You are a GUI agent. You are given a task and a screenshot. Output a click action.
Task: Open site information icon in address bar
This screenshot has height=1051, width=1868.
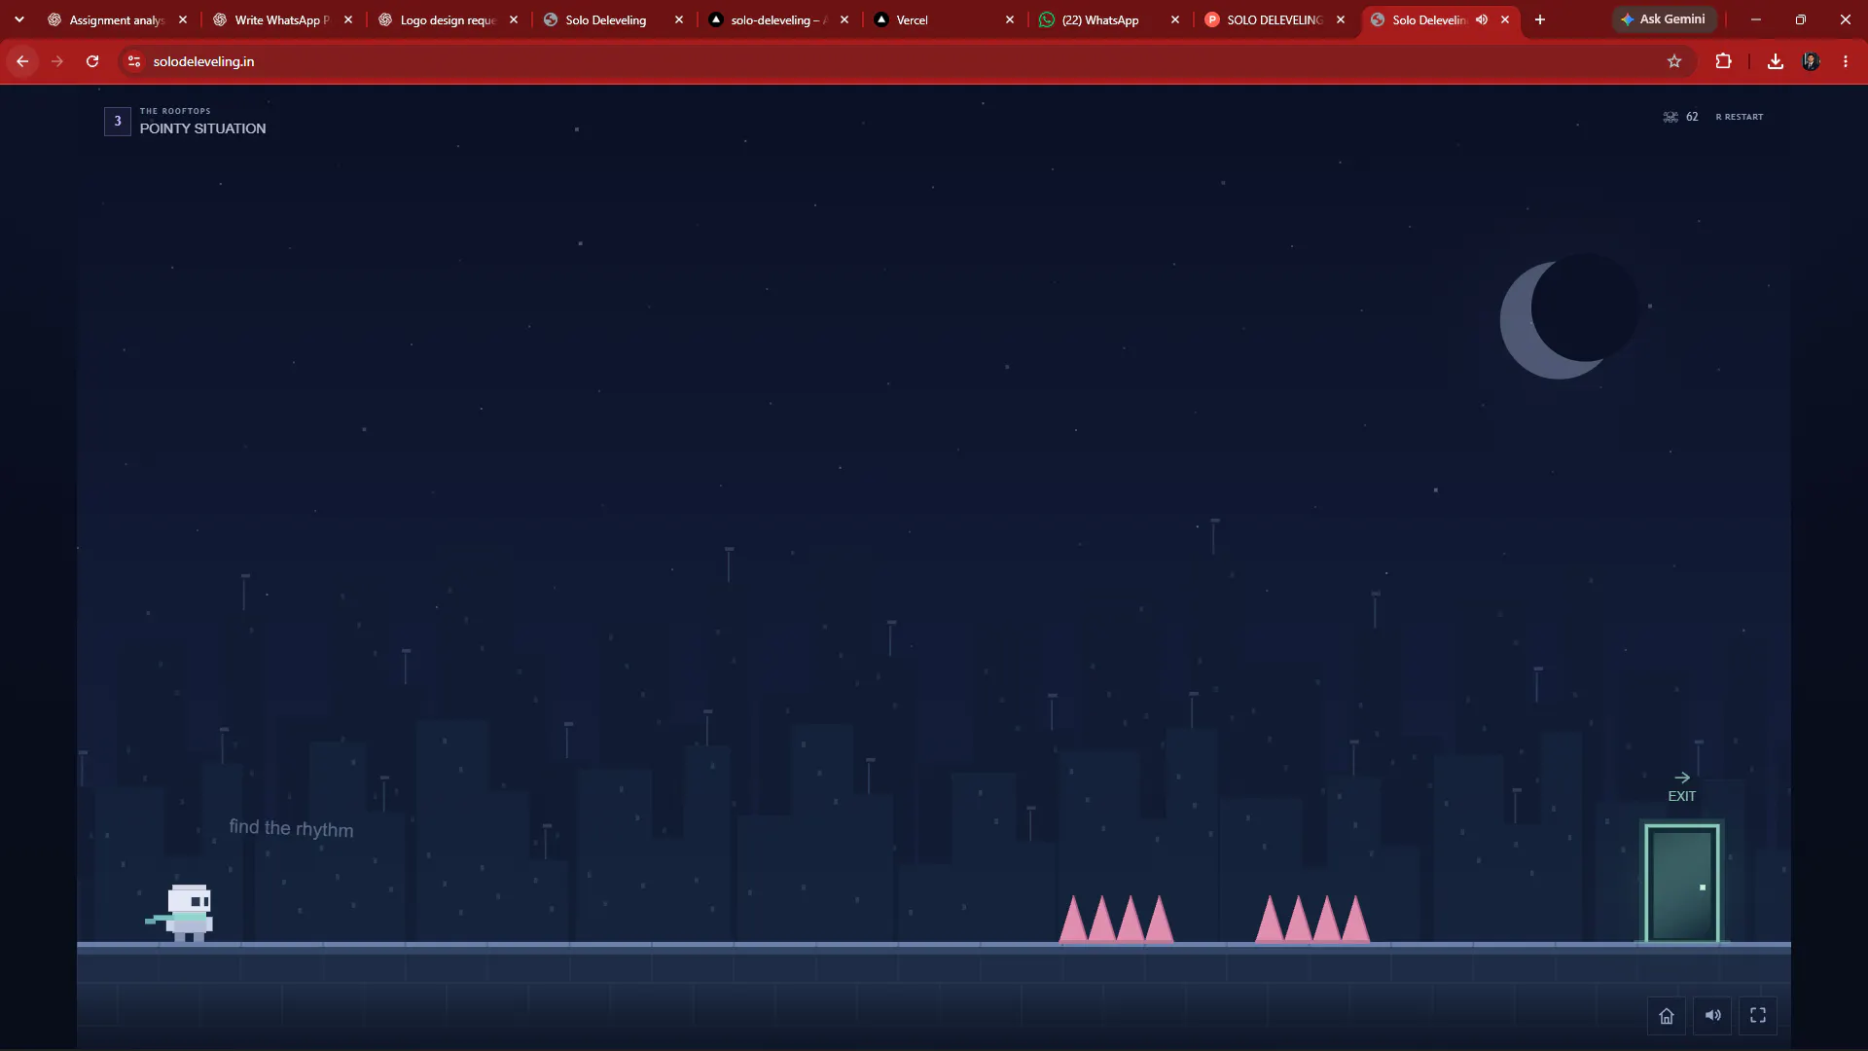point(134,61)
